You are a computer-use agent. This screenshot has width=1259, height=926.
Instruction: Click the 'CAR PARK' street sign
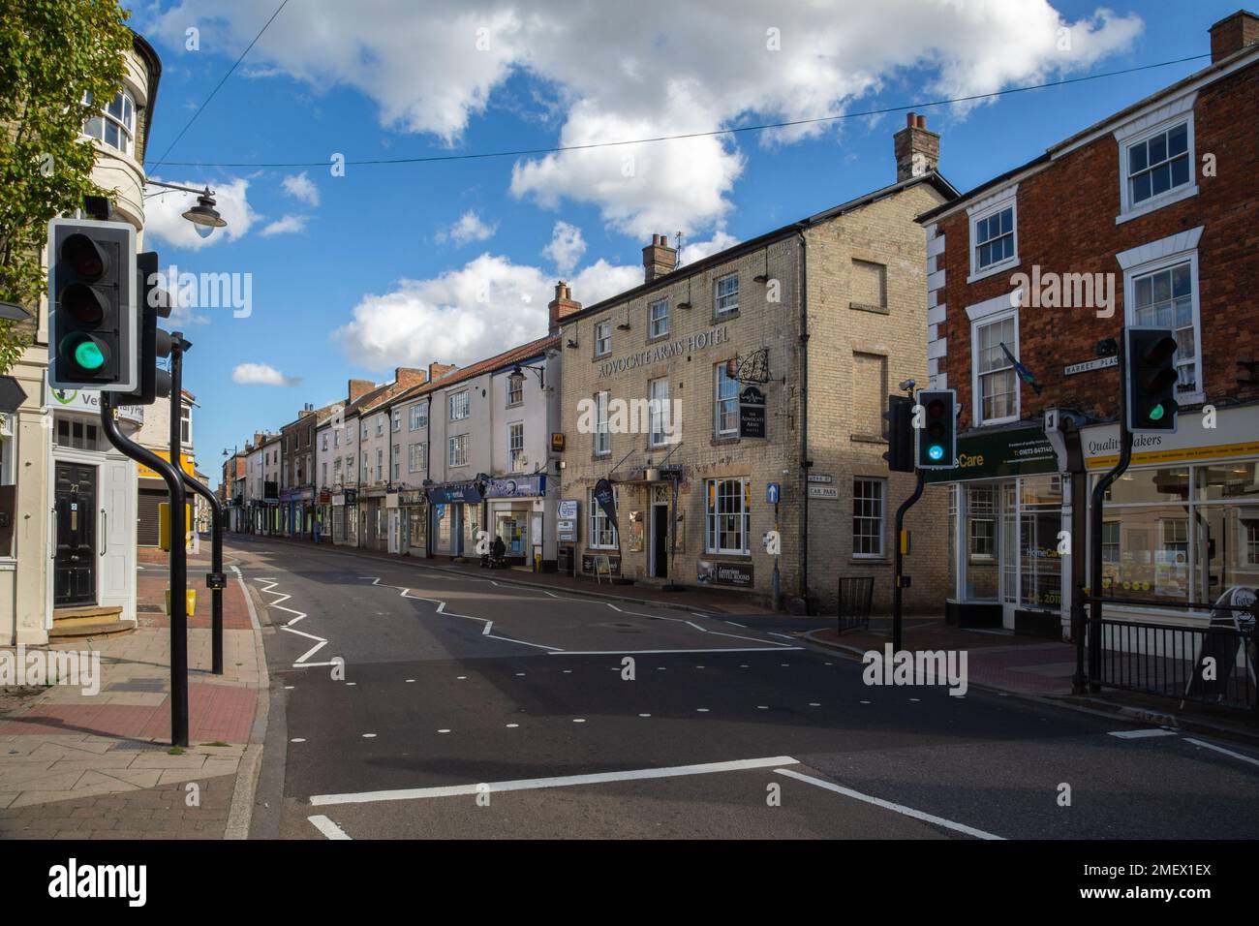[x=825, y=492]
